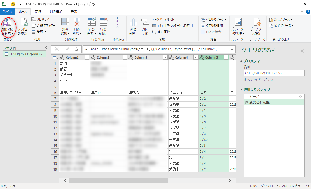
Task: Select the 変更された型 applied step
Action: (274, 102)
